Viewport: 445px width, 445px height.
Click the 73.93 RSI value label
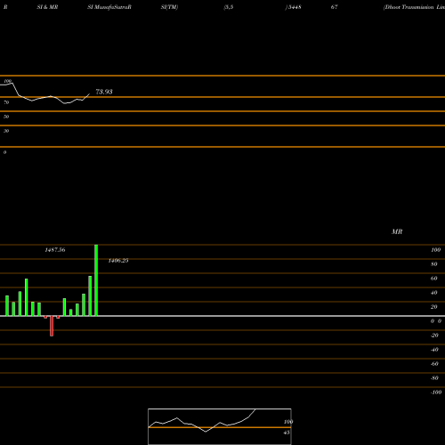[104, 92]
